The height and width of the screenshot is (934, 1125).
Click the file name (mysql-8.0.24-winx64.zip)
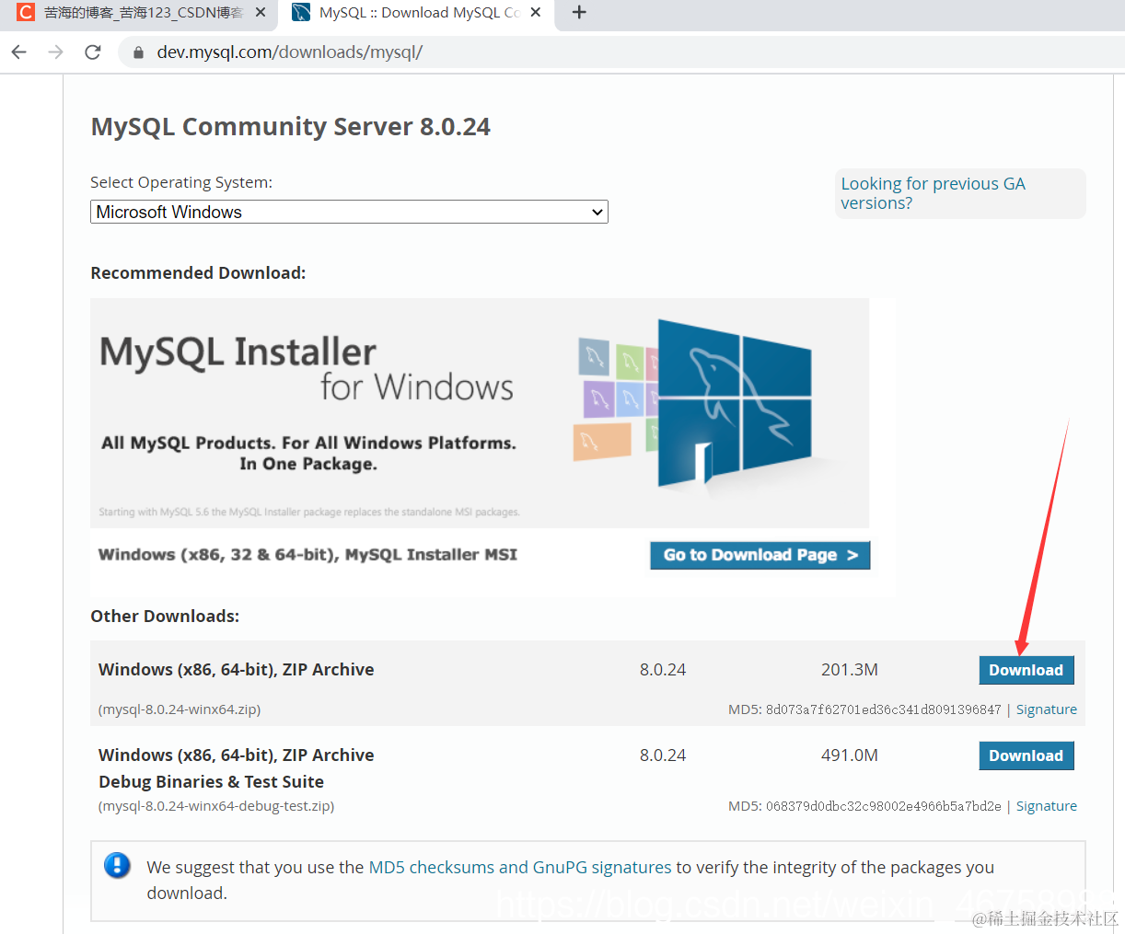tap(180, 709)
